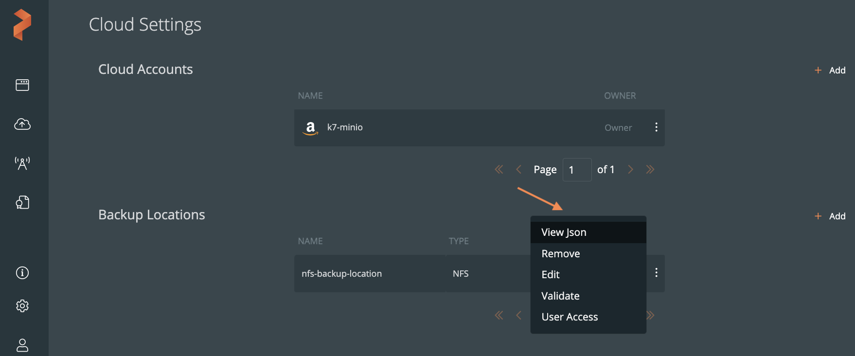This screenshot has height=356, width=855.
Task: Select View Json from context menu
Action: 564,232
